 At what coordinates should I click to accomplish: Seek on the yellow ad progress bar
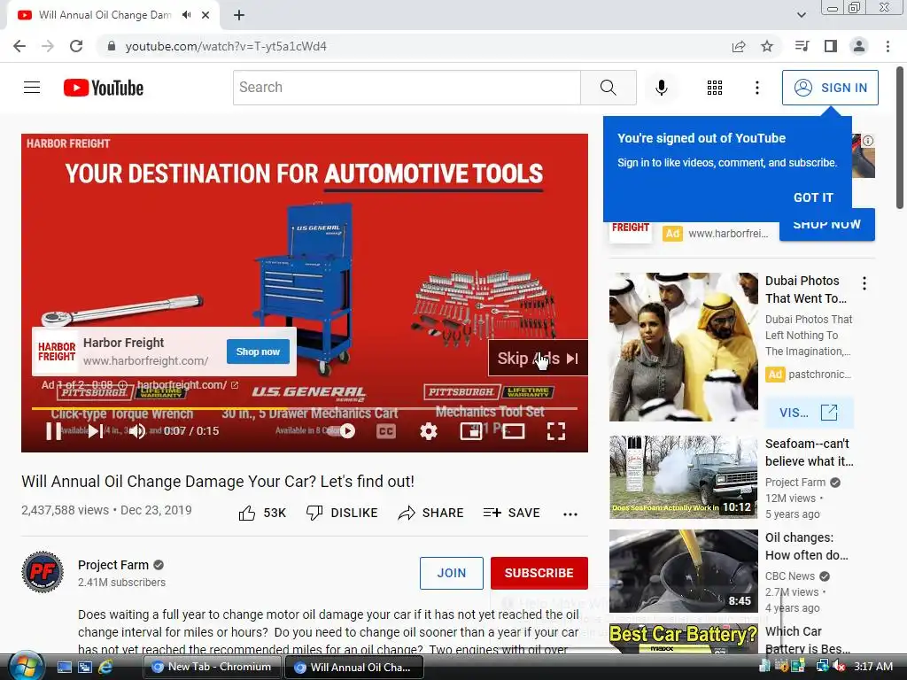(305, 408)
